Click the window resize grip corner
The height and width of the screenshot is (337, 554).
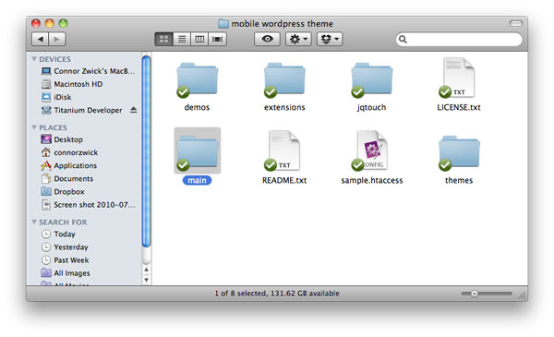tap(523, 295)
